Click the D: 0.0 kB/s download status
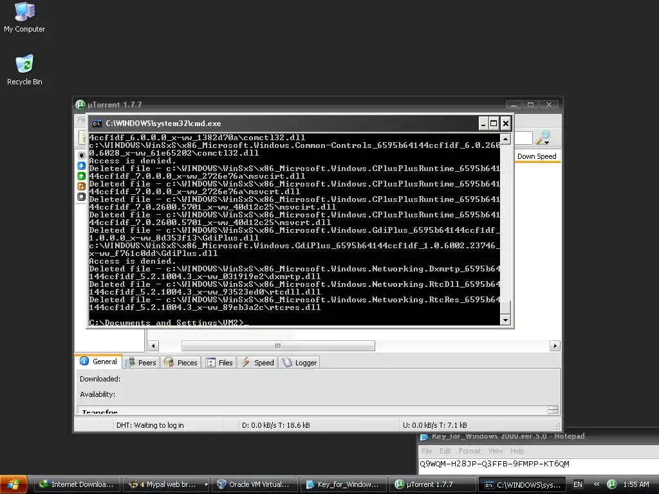This screenshot has height=494, width=659. tap(275, 425)
